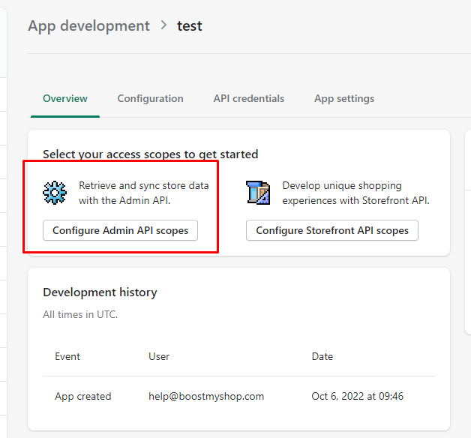Open the Configuration tab
The image size is (471, 438).
coord(150,99)
